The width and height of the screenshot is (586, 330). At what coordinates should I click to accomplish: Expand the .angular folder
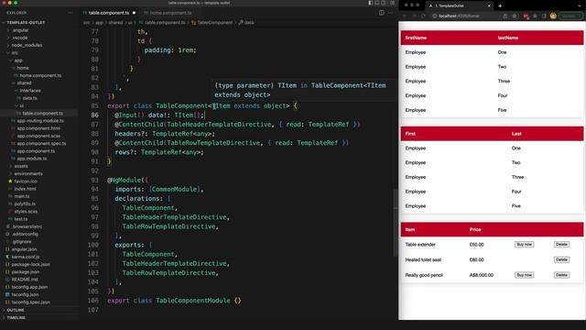(x=20, y=30)
